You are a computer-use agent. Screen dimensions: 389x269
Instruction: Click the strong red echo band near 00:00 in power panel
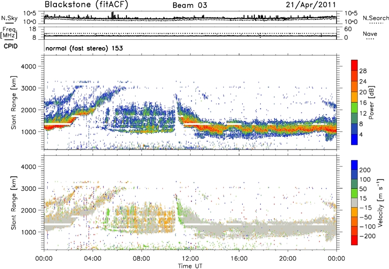click(56, 127)
